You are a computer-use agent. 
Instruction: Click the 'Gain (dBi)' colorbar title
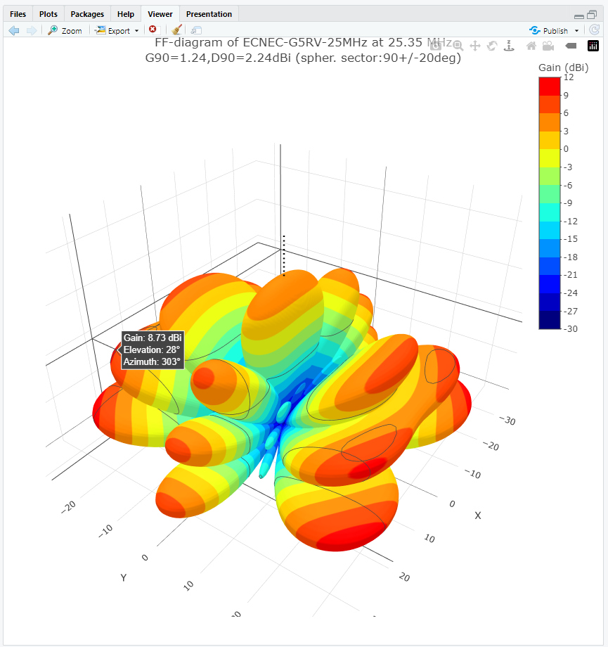tap(564, 68)
